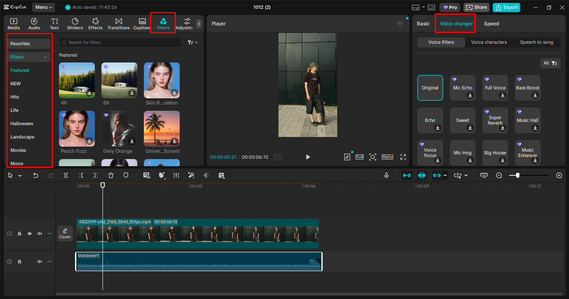
Task: Switch to the Voice changer tab
Action: point(455,24)
